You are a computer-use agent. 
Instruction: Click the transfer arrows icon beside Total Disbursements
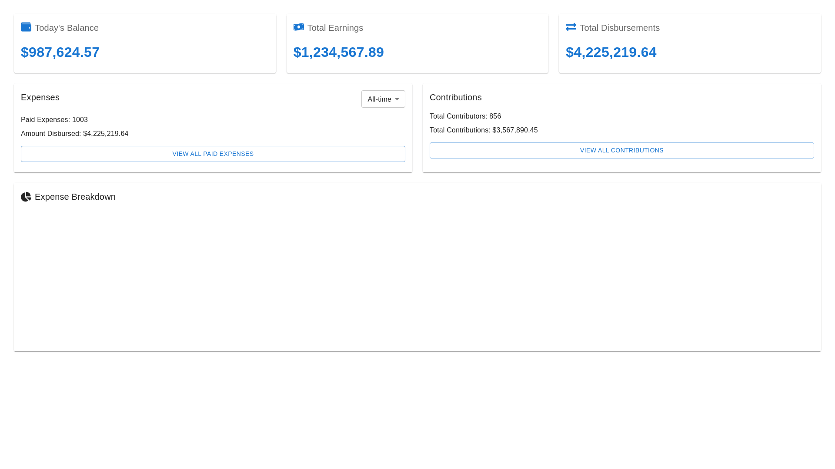coord(571,27)
